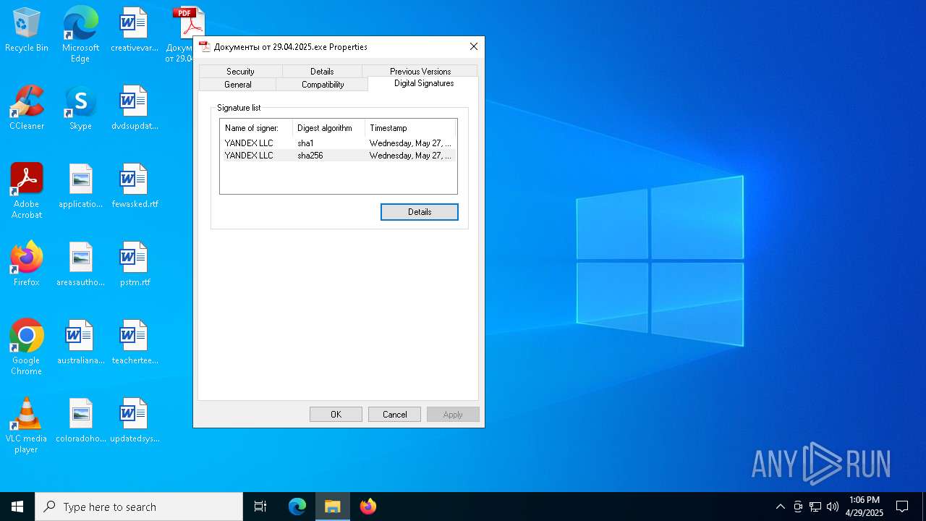The width and height of the screenshot is (926, 521).
Task: Select the updatedsys Word document icon
Action: point(134,421)
